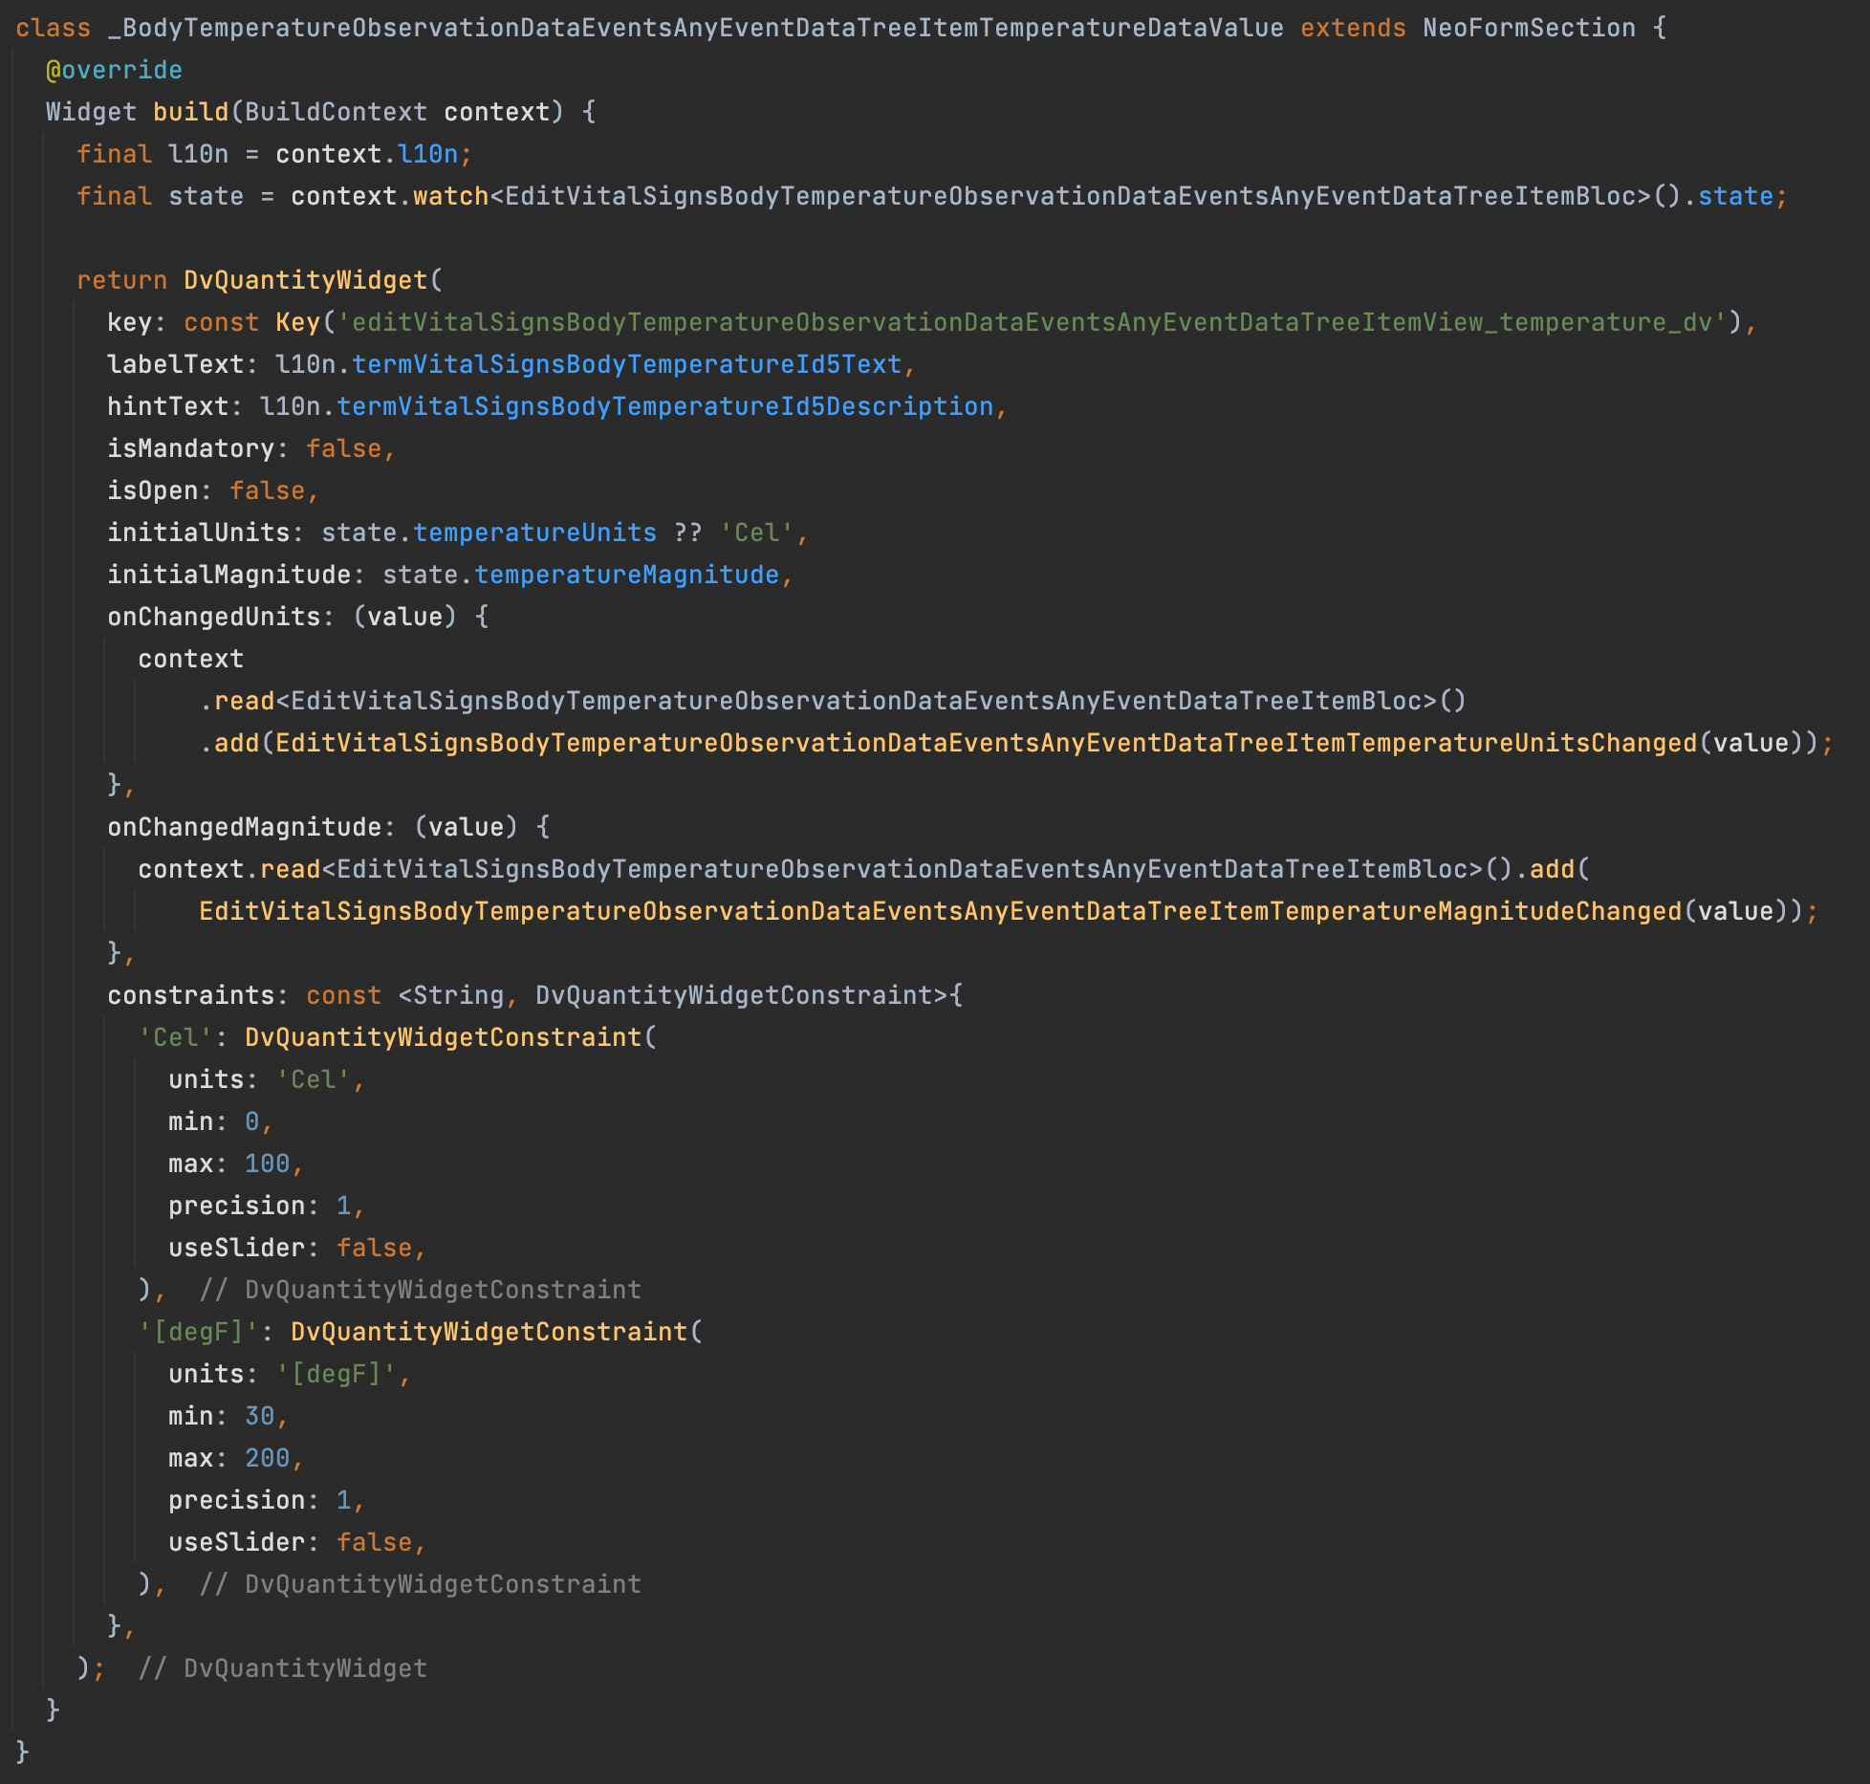Click the onChangedUnits parameter name
Viewport: 1870px width, 1784px height.
coord(213,617)
